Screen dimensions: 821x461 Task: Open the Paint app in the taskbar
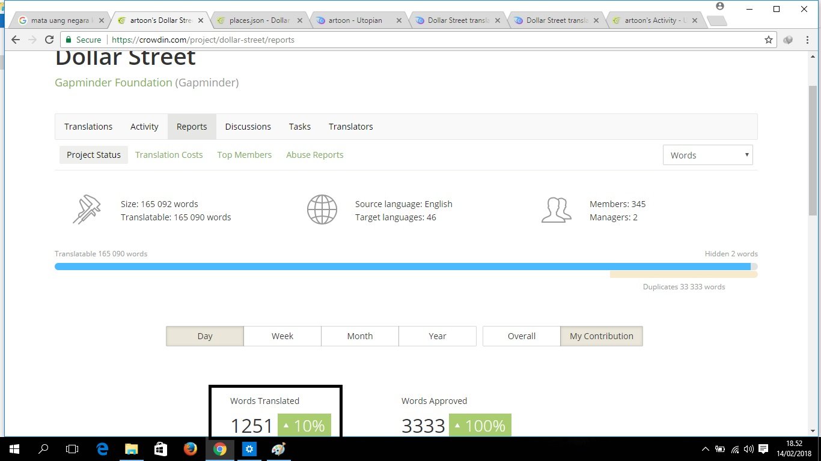[279, 449]
